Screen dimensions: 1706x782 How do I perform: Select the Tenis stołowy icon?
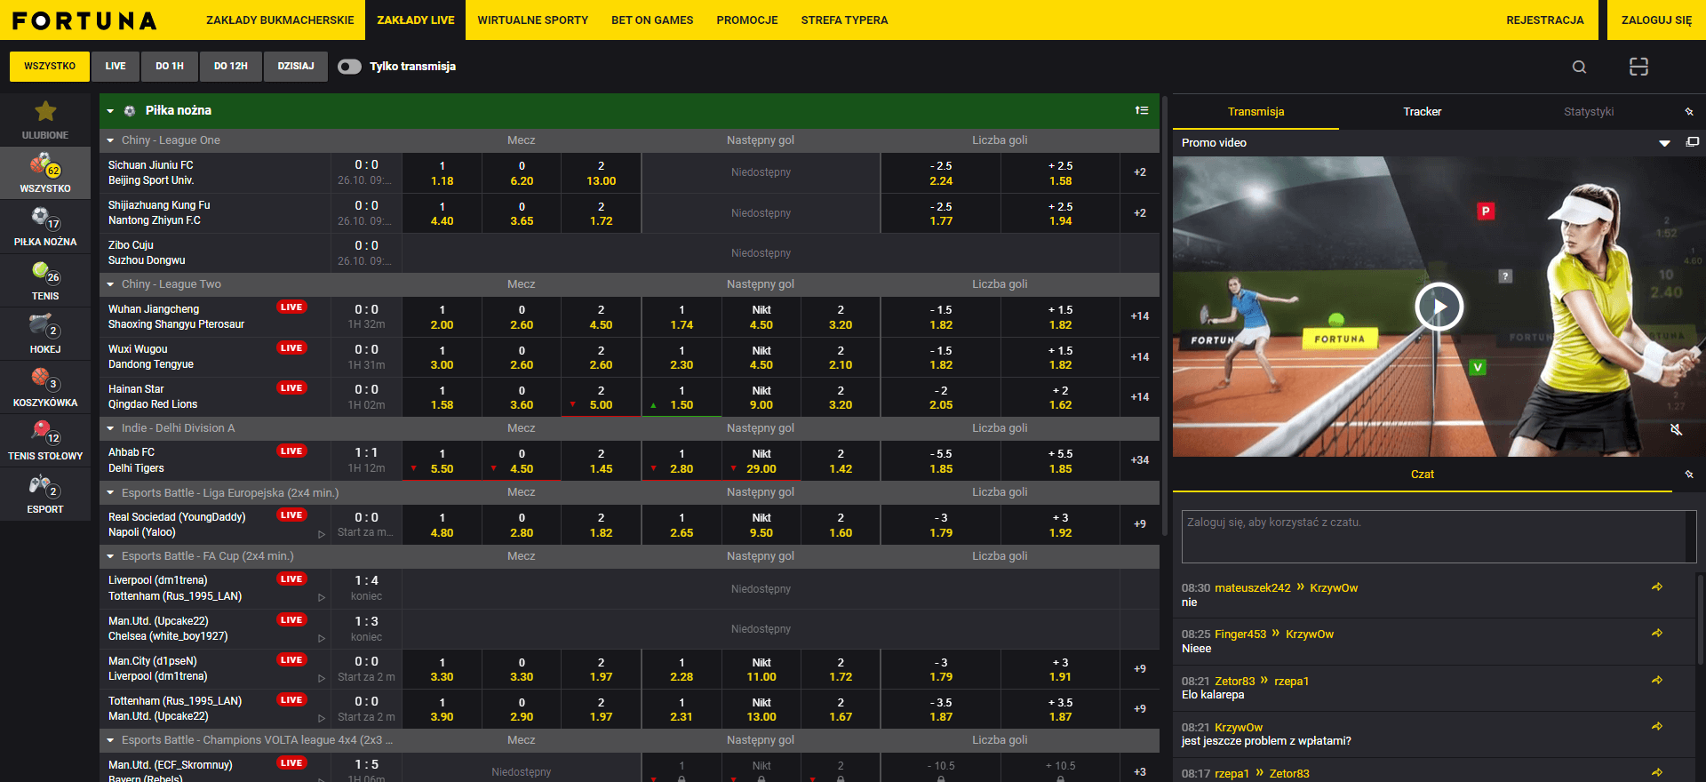pos(45,441)
